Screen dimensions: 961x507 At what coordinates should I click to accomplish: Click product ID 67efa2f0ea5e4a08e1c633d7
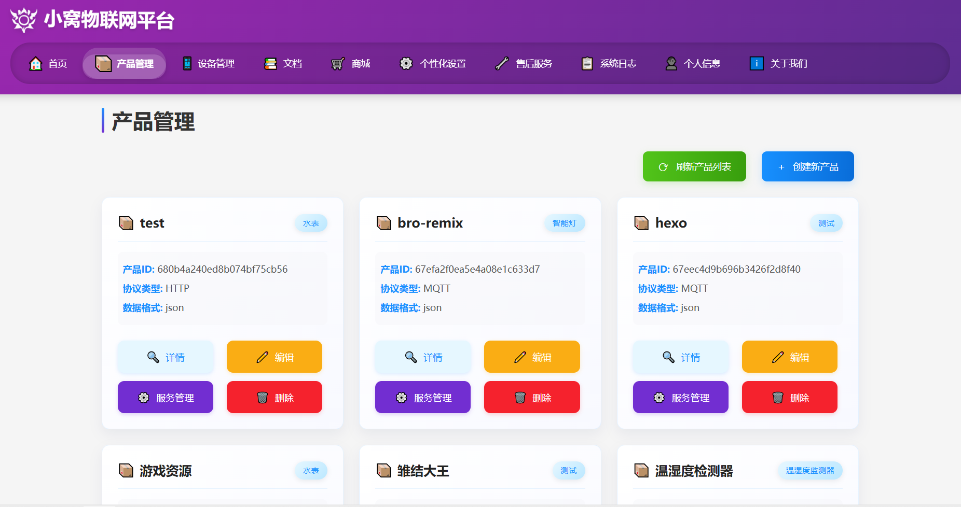click(477, 269)
